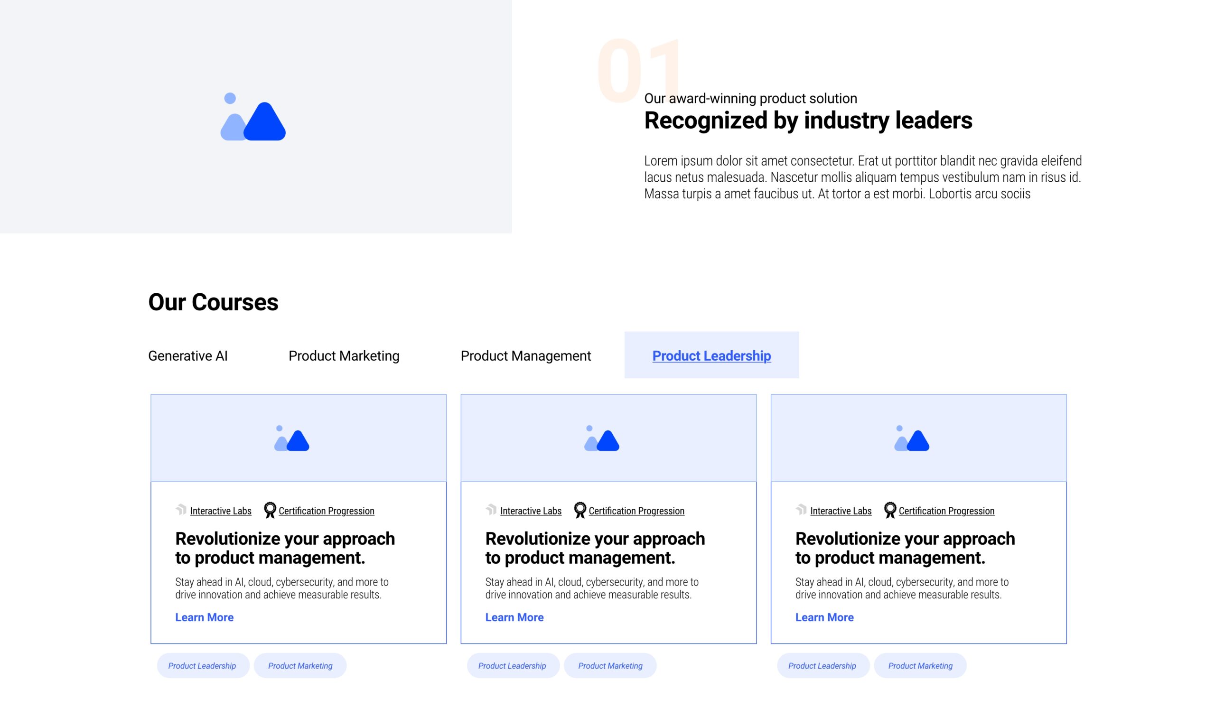The height and width of the screenshot is (718, 1215).
Task: Open Certification Progression link in third card
Action: pos(946,511)
